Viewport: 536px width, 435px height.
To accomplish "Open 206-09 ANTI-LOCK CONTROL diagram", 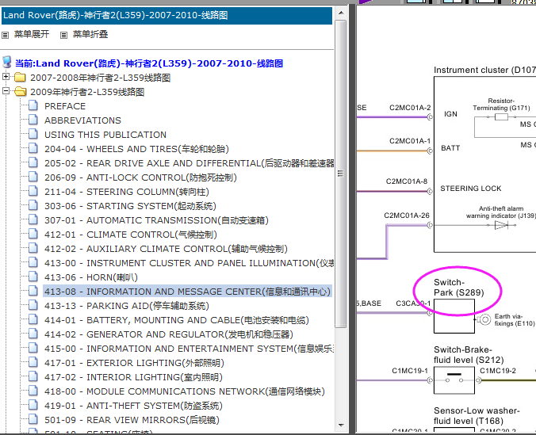I will point(140,177).
